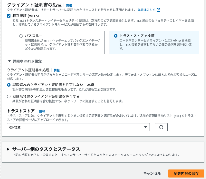
Task: Choose 期限切れのクライアント証明書を許可する option
Action: [9, 96]
